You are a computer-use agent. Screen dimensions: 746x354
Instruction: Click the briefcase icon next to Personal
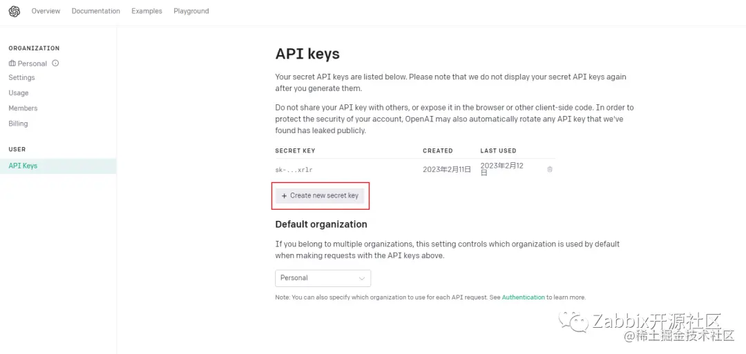point(12,63)
